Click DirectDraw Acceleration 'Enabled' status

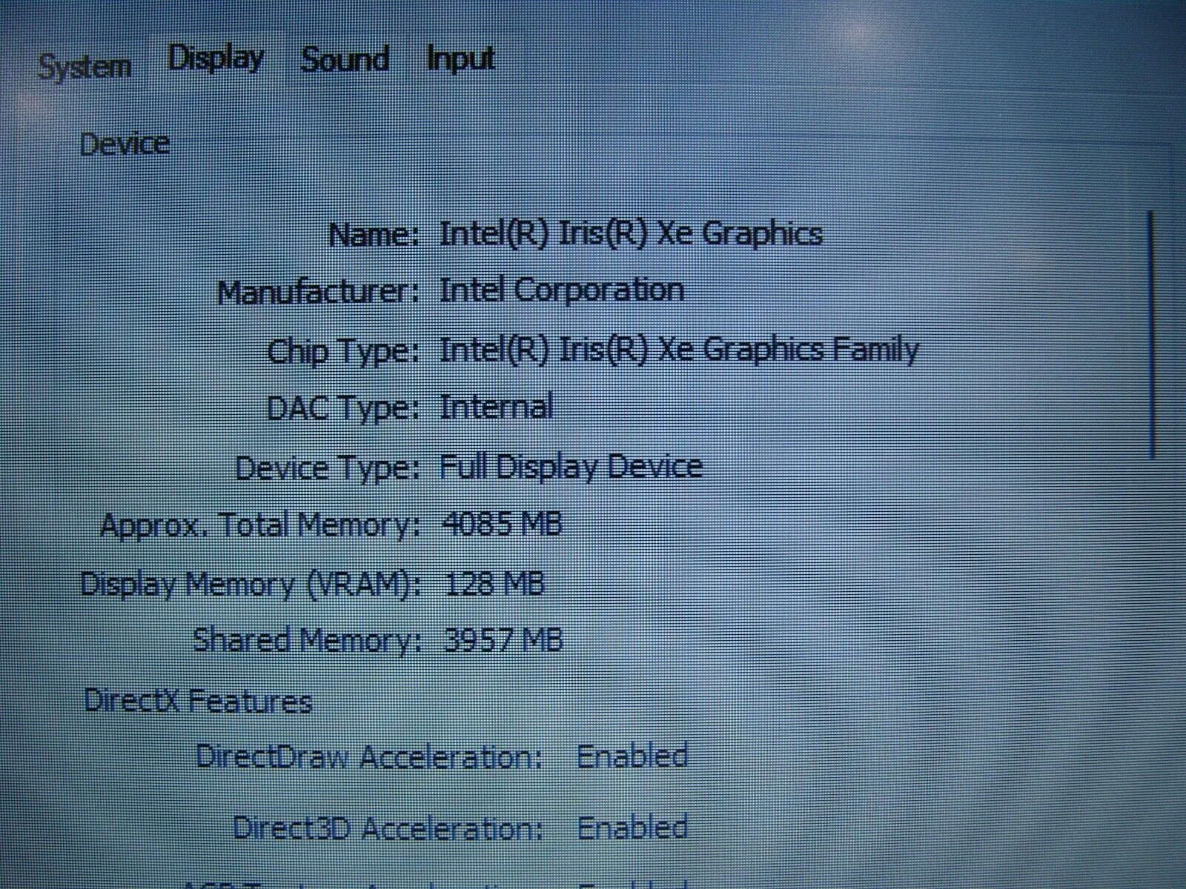[x=632, y=756]
